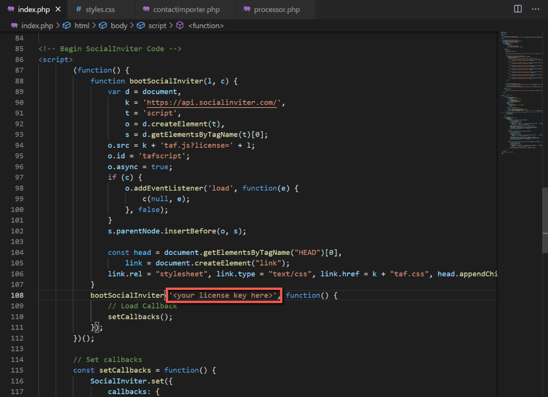
Task: Click the vertical scrollbar thumb
Action: click(x=545, y=220)
